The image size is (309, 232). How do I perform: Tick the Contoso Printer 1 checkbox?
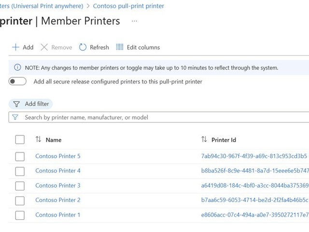click(x=20, y=215)
